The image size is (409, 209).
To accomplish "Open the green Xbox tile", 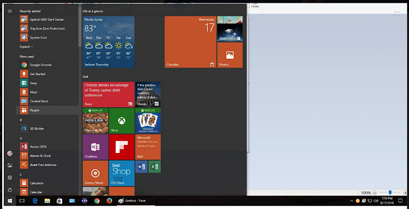I will 122,121.
